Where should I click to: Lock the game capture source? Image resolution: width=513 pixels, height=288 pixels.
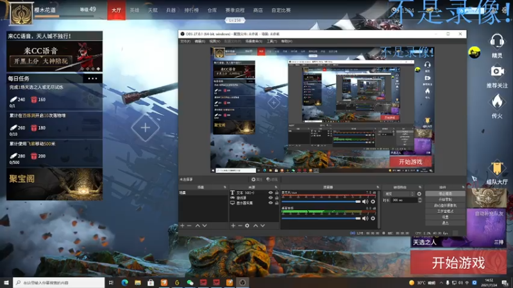coord(277,198)
